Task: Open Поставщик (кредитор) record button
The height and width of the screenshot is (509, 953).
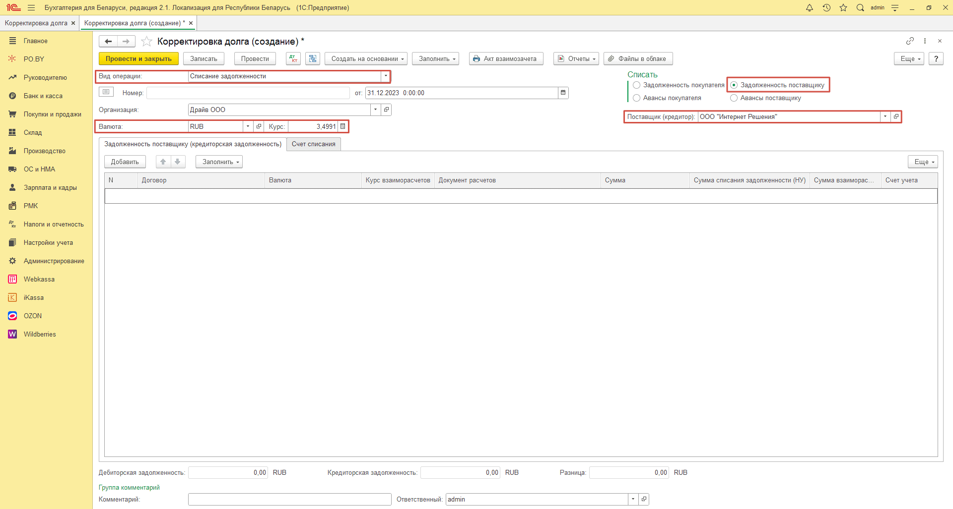Action: [x=896, y=116]
